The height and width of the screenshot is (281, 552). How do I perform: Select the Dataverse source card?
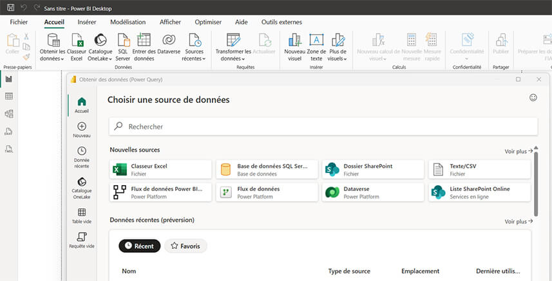click(373, 192)
